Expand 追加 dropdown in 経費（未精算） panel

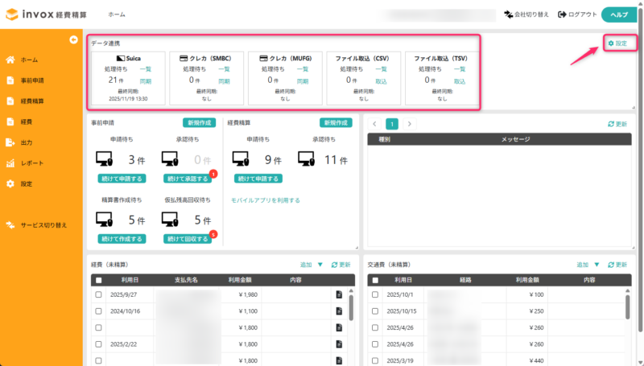pos(320,265)
